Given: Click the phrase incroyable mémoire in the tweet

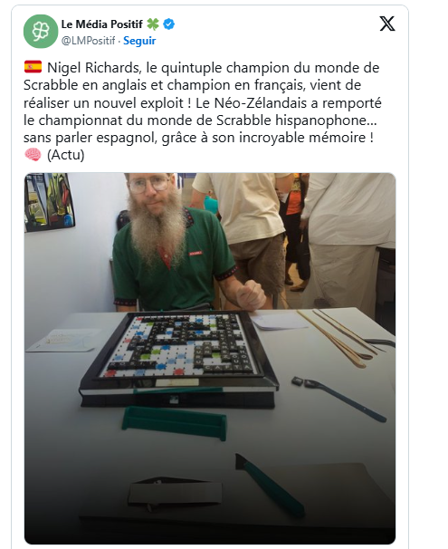Looking at the screenshot, I should click(x=302, y=138).
